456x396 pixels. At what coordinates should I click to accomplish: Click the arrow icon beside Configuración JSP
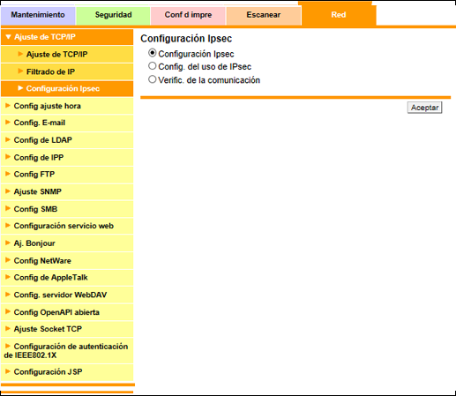[x=8, y=371]
